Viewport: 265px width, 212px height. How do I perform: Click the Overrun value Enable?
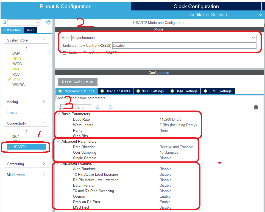pos(165,196)
